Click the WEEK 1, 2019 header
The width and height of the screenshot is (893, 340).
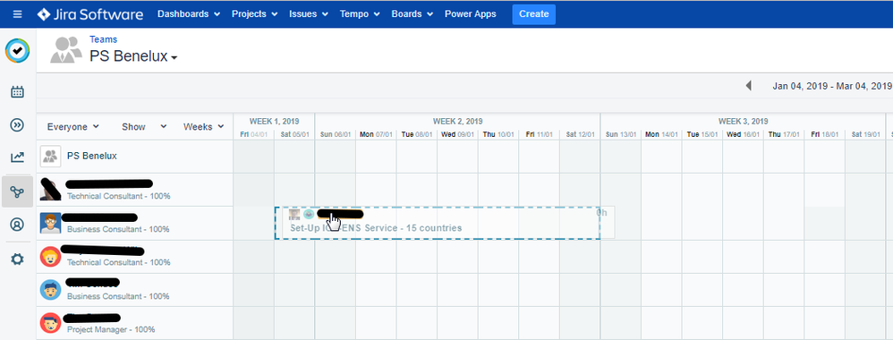click(x=274, y=122)
